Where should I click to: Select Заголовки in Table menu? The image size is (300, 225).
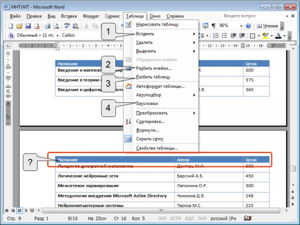(x=161, y=103)
